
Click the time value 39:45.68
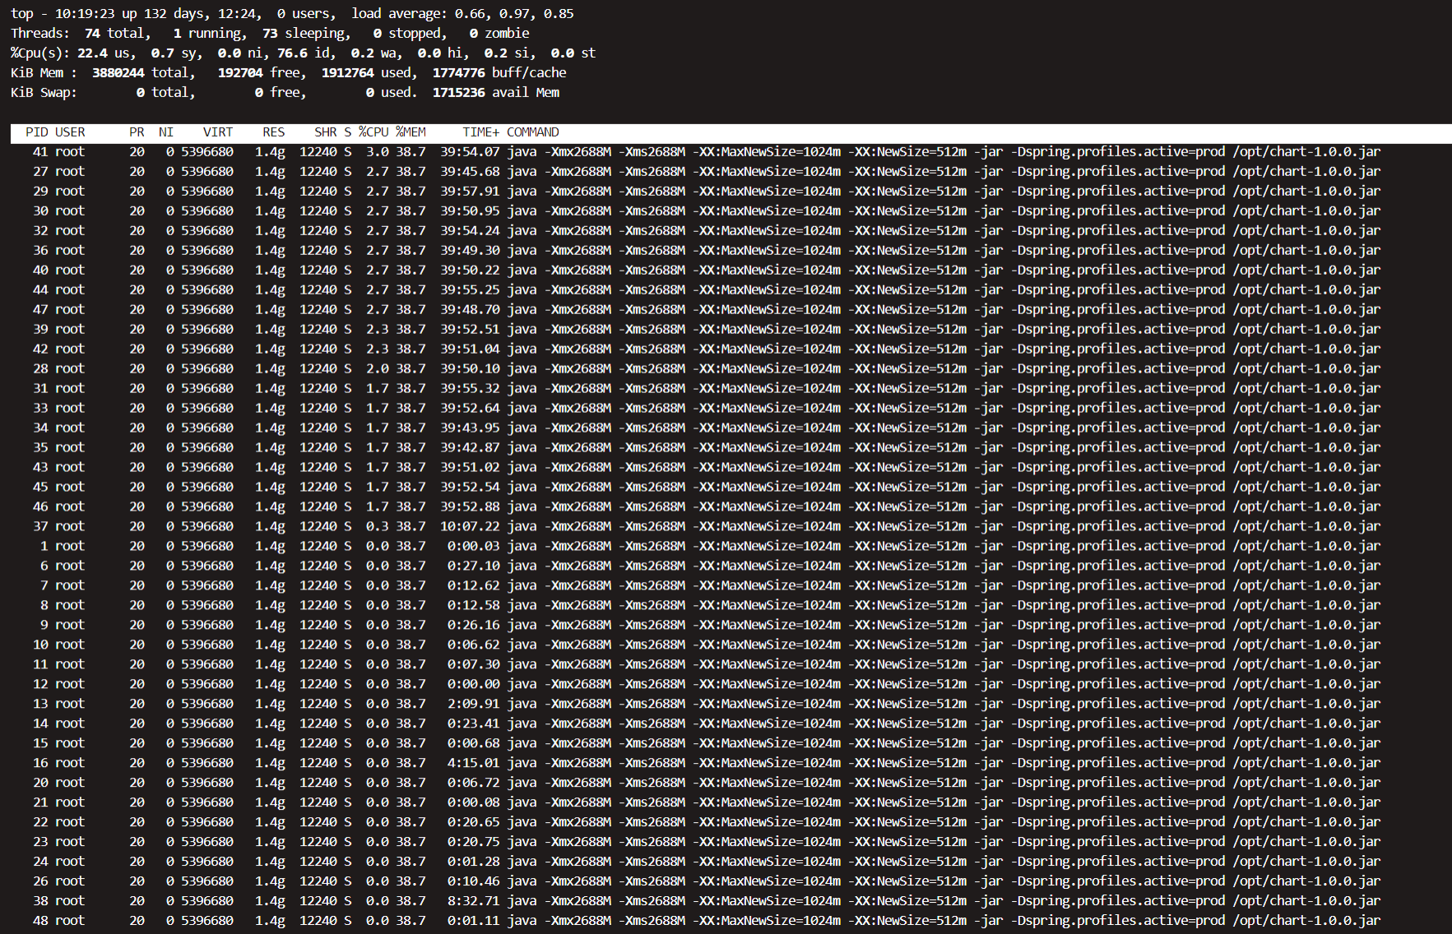point(470,172)
